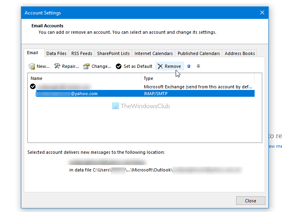
Task: Switch to Internet Calendars tab
Action: point(153,53)
